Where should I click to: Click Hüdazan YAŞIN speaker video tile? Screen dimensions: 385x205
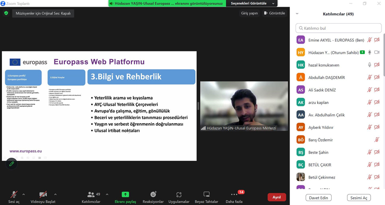coord(244,106)
